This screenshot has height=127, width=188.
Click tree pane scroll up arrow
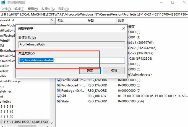point(51,20)
